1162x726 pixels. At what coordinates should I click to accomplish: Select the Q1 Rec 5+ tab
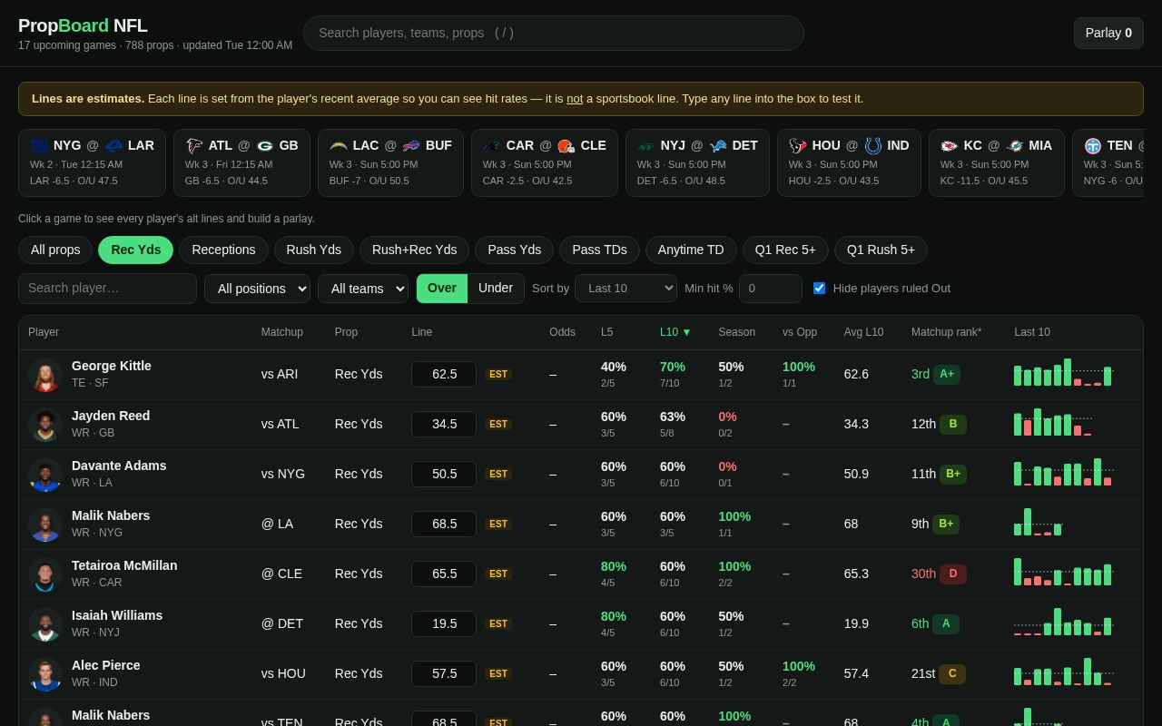pos(786,250)
